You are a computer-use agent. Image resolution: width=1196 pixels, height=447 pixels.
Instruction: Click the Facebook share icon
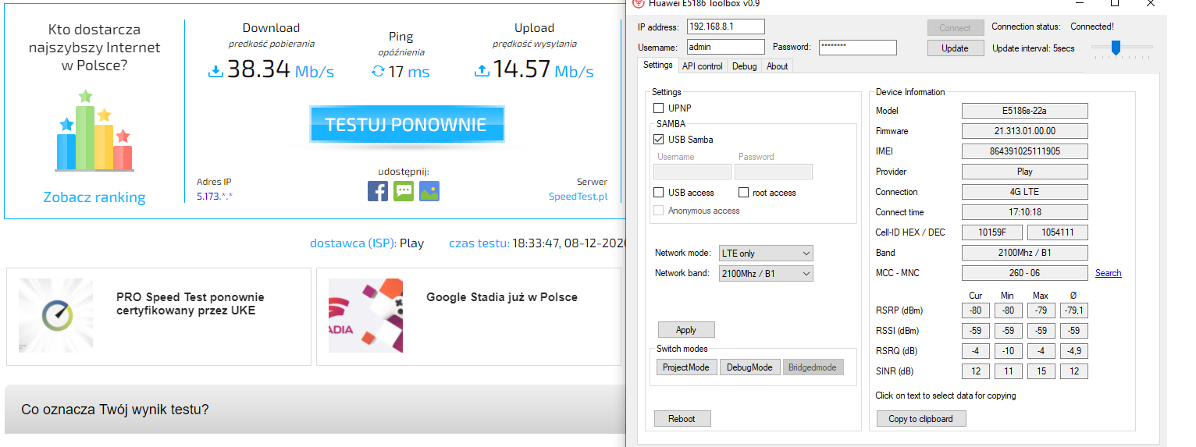point(378,191)
